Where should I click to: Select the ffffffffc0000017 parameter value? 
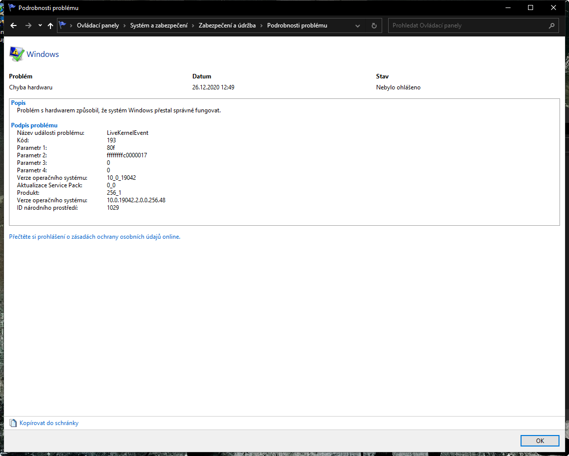pos(127,155)
